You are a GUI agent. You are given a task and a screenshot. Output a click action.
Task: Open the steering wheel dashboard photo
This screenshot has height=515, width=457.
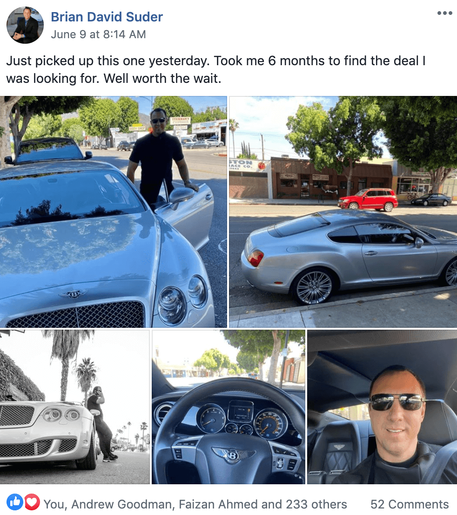coord(228,407)
